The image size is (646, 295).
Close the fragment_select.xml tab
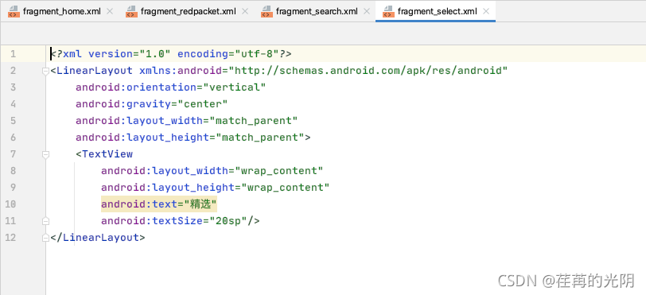pos(486,12)
